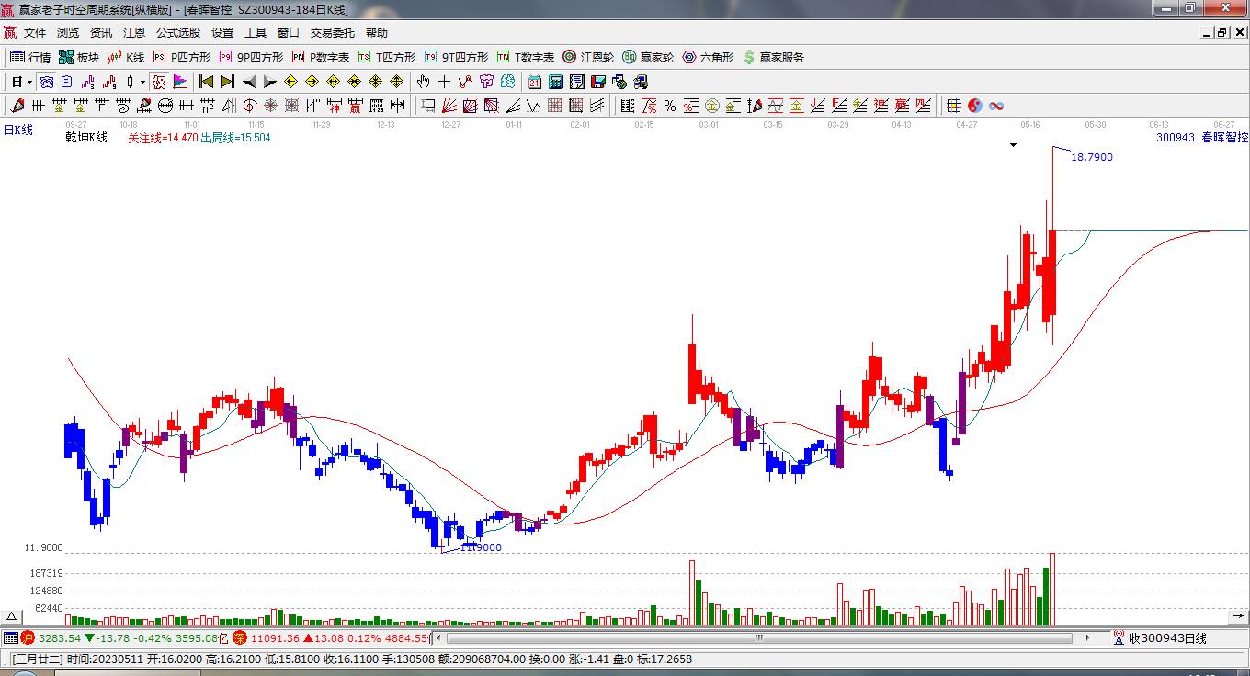Click the 沪 Shanghai index indicator icon
The width and height of the screenshot is (1250, 676).
27,637
